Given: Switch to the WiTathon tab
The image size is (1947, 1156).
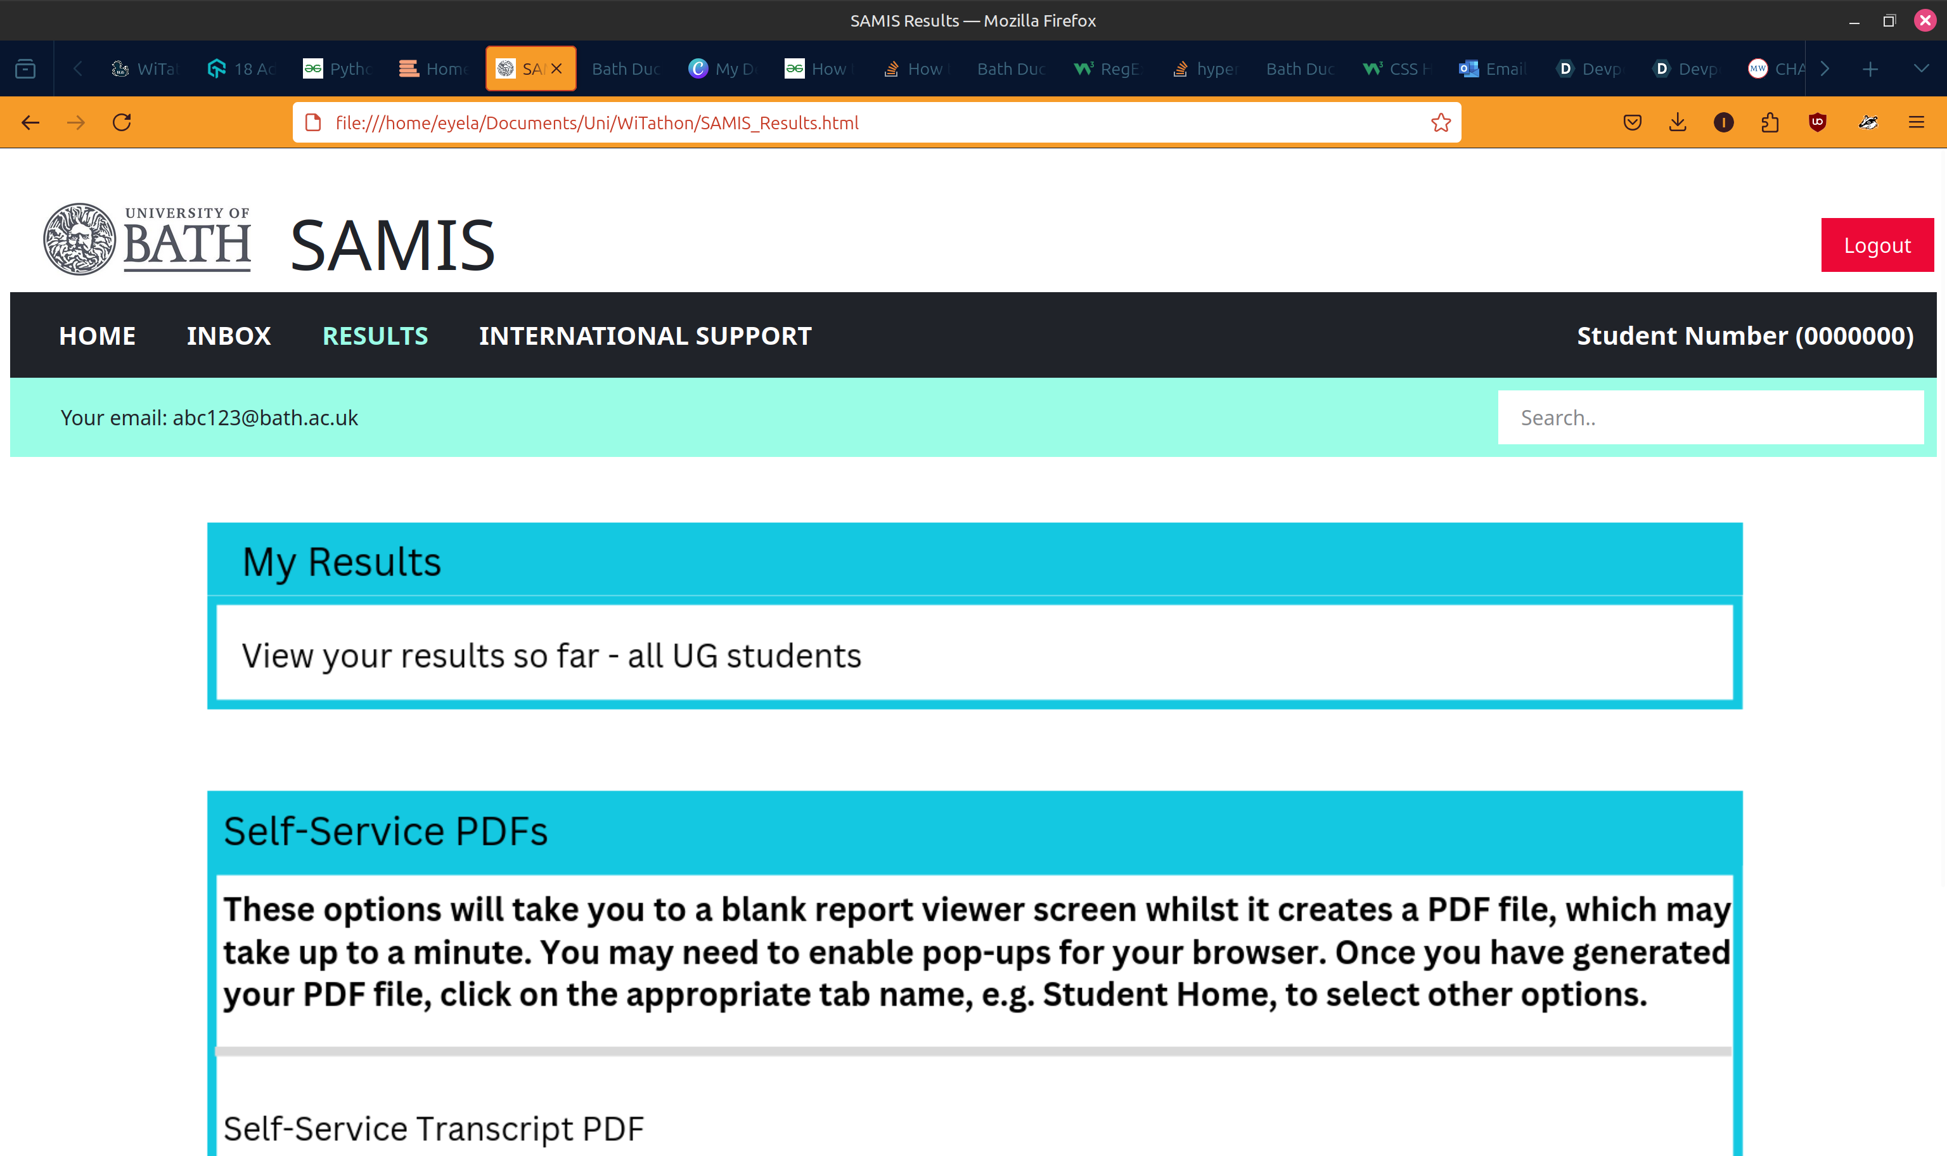Looking at the screenshot, I should pyautogui.click(x=146, y=69).
